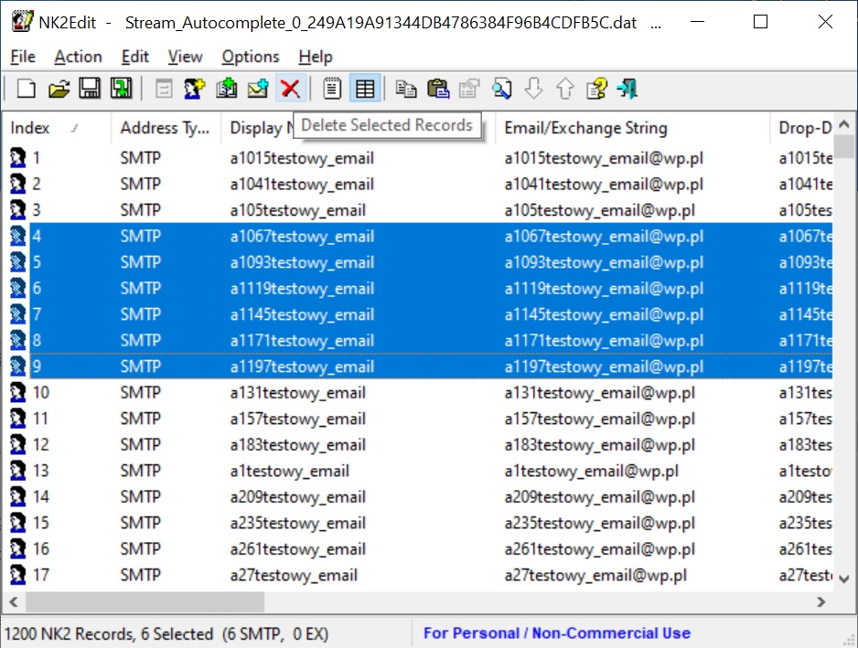Open the Options menu
The image size is (858, 648).
tap(250, 57)
